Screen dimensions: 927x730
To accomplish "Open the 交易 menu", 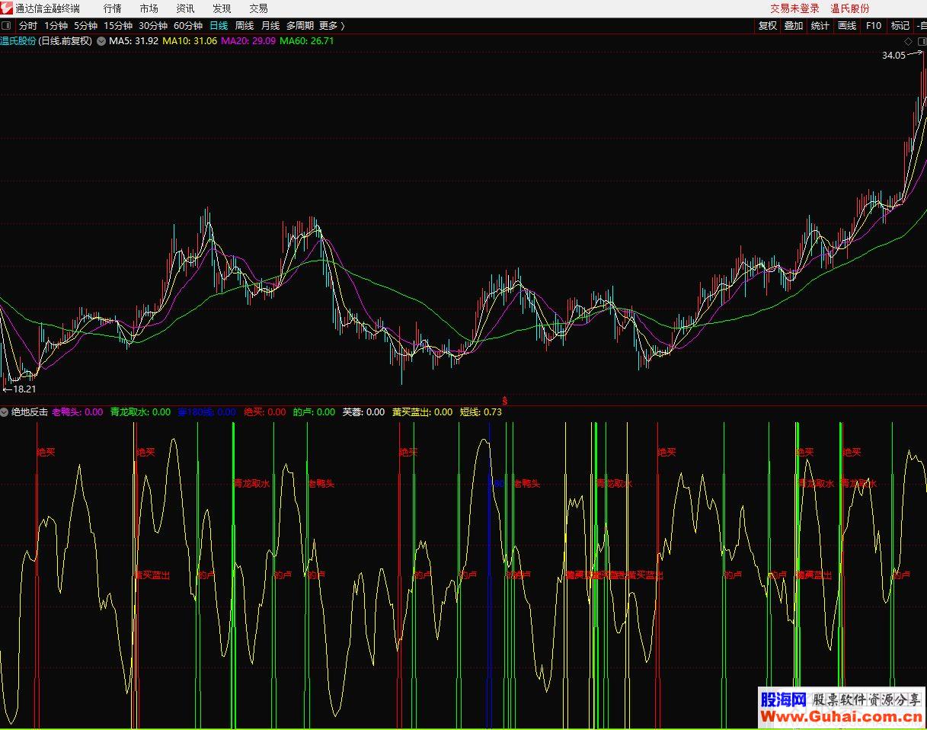I will [258, 8].
